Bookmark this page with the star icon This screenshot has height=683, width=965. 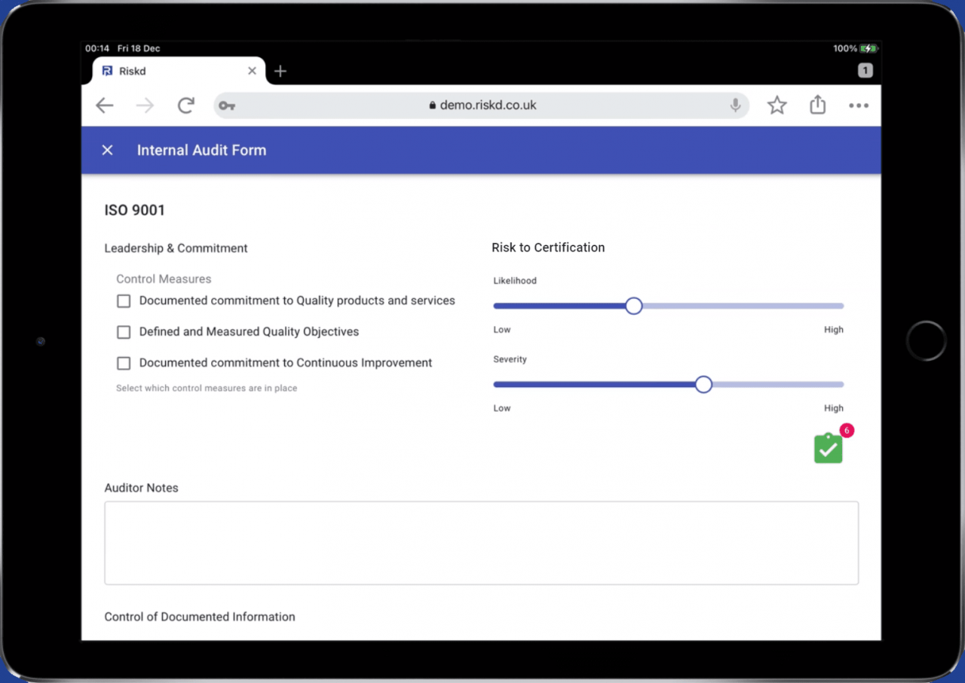777,105
